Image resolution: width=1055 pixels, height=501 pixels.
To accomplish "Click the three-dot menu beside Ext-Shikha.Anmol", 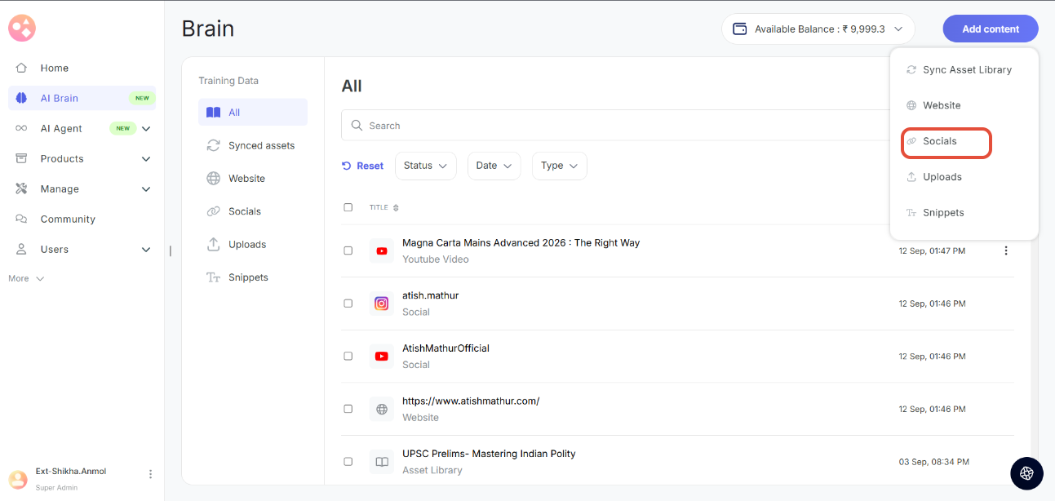I will click(150, 474).
